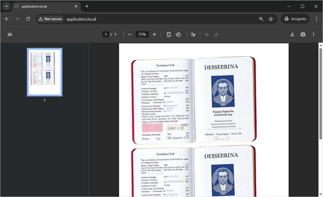This screenshot has width=323, height=197.
Task: Click the undo arrow in PDF toolbar
Action: click(207, 35)
